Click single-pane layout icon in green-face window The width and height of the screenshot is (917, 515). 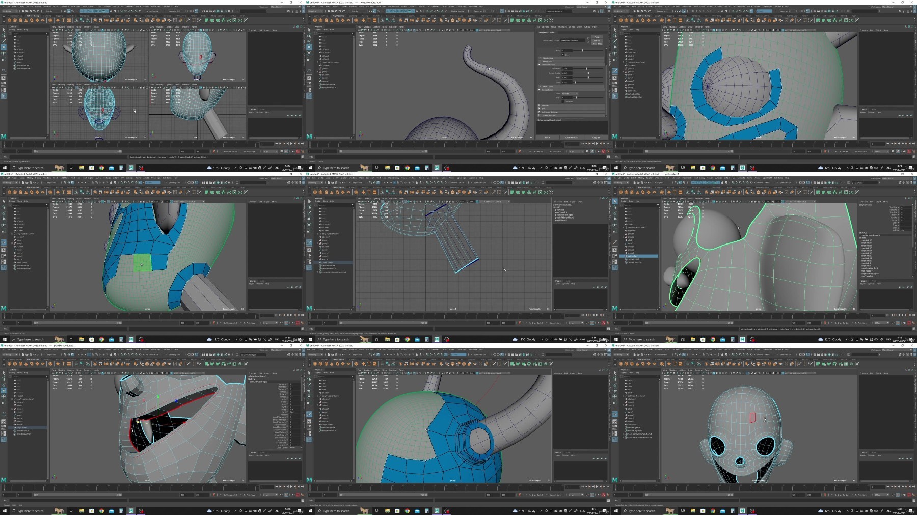(x=4, y=250)
